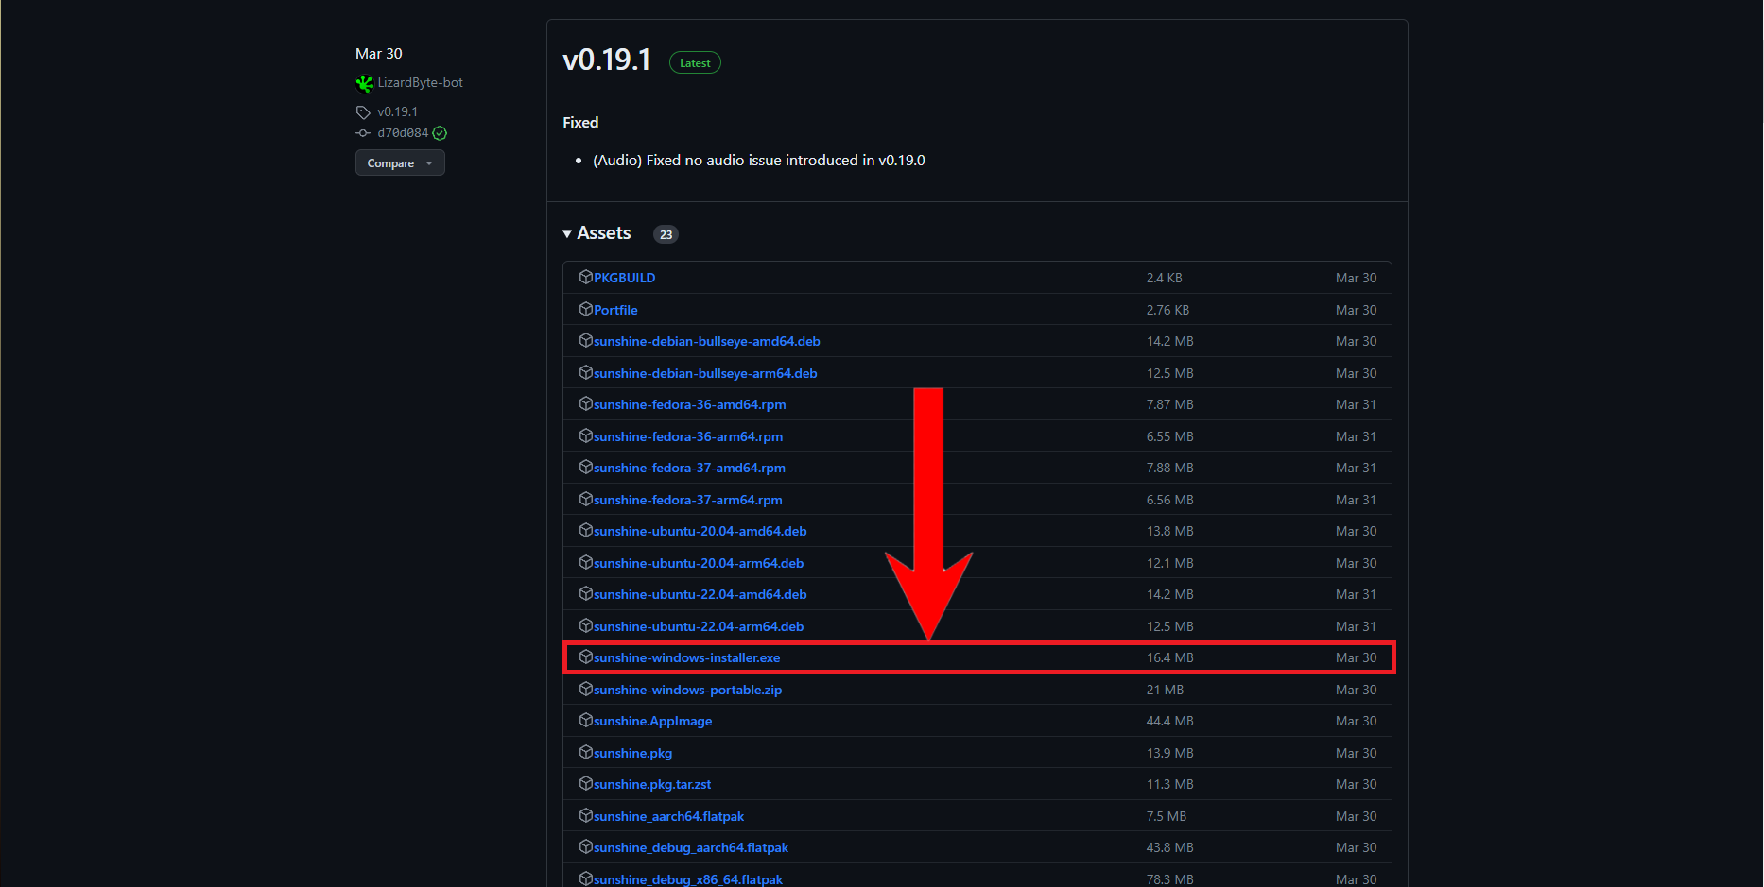Click package icon for sunshine-windows-installer.exe
Screen dimensions: 1764x887
click(x=586, y=657)
